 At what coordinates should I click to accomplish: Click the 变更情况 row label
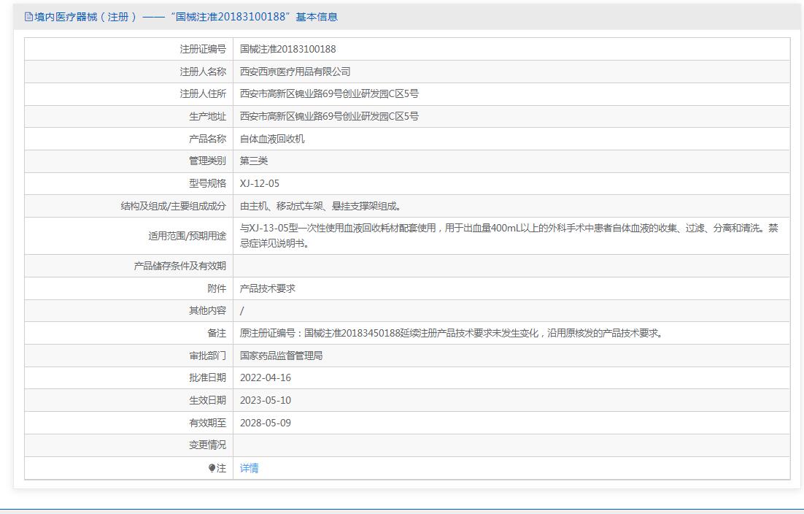(x=207, y=445)
